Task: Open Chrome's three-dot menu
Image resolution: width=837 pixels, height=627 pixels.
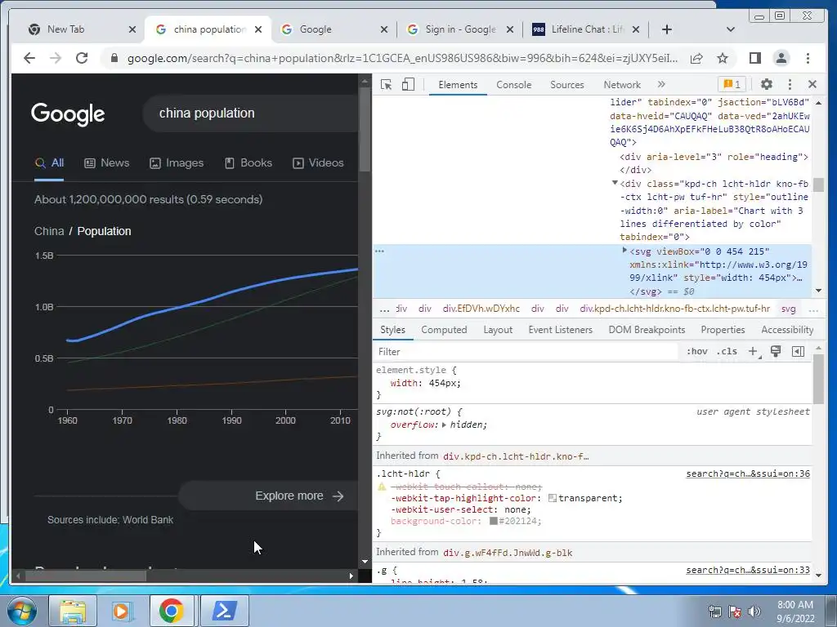Action: tap(808, 58)
